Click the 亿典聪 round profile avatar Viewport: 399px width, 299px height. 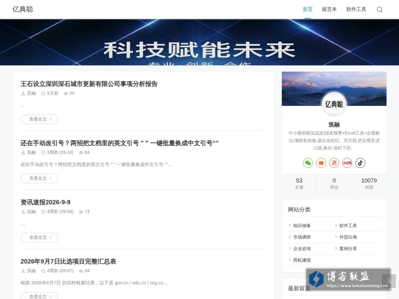334,104
